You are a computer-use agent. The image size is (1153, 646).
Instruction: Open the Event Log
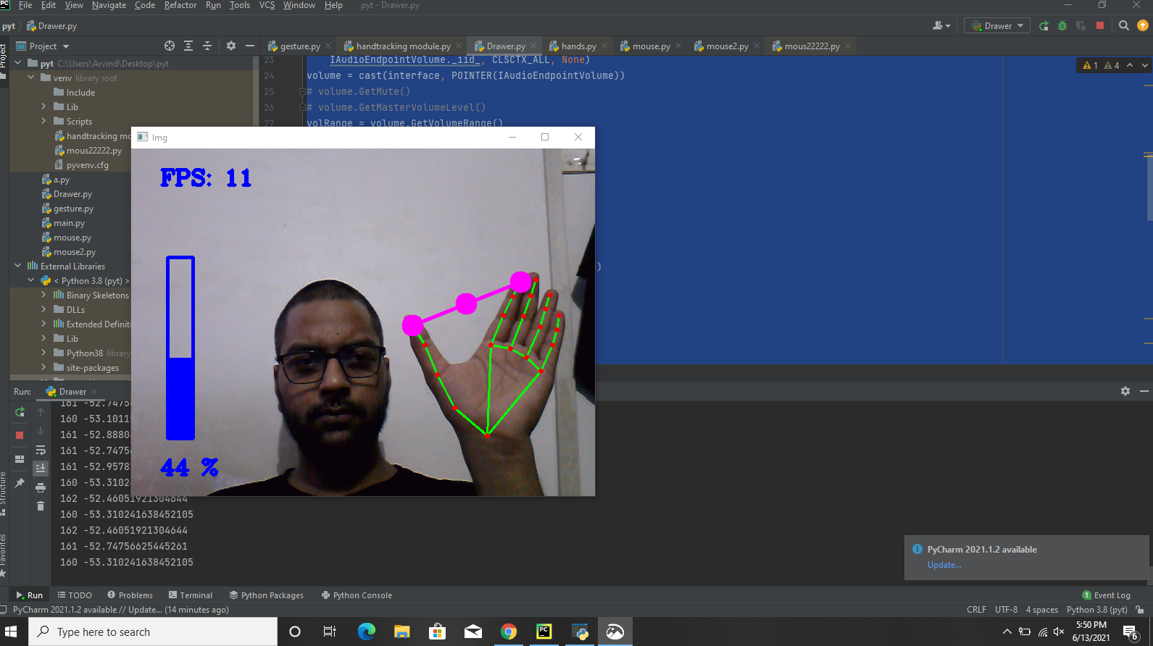pyautogui.click(x=1106, y=595)
